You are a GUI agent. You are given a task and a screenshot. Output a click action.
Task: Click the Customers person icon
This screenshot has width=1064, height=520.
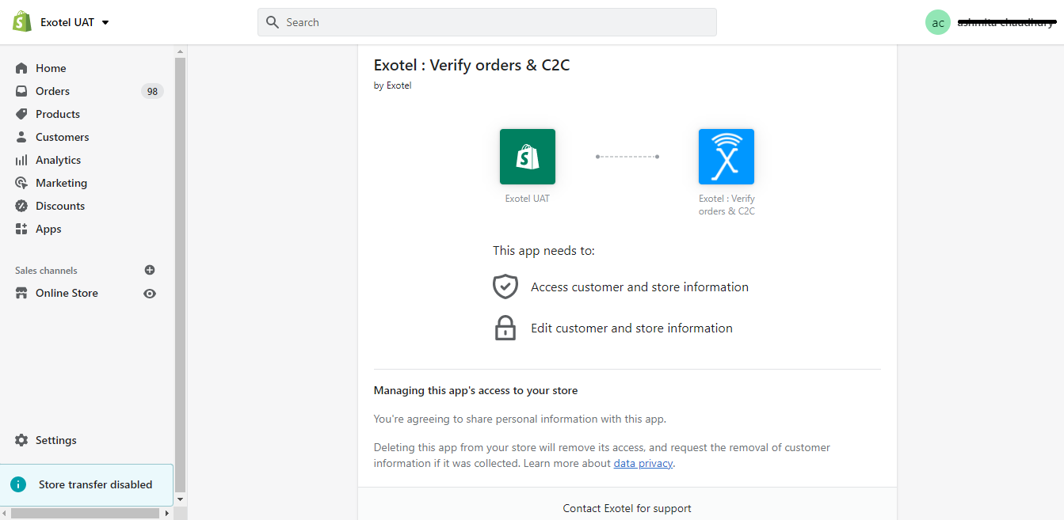tap(21, 137)
